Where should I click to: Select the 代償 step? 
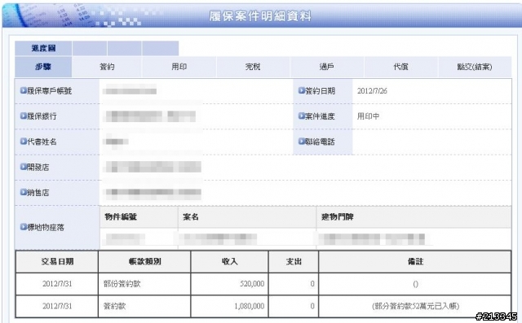click(x=400, y=67)
